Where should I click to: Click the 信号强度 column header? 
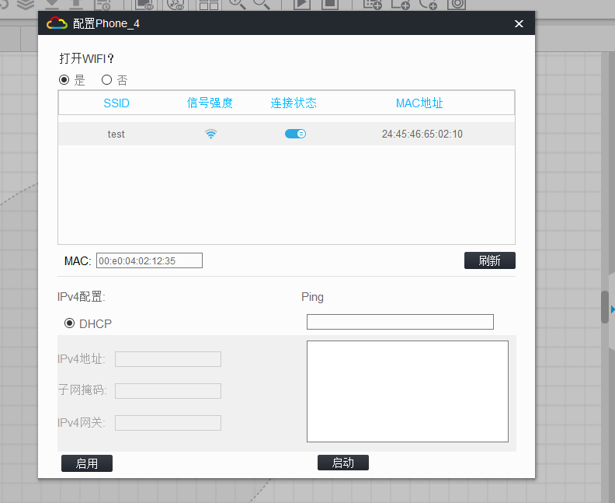[x=210, y=103]
